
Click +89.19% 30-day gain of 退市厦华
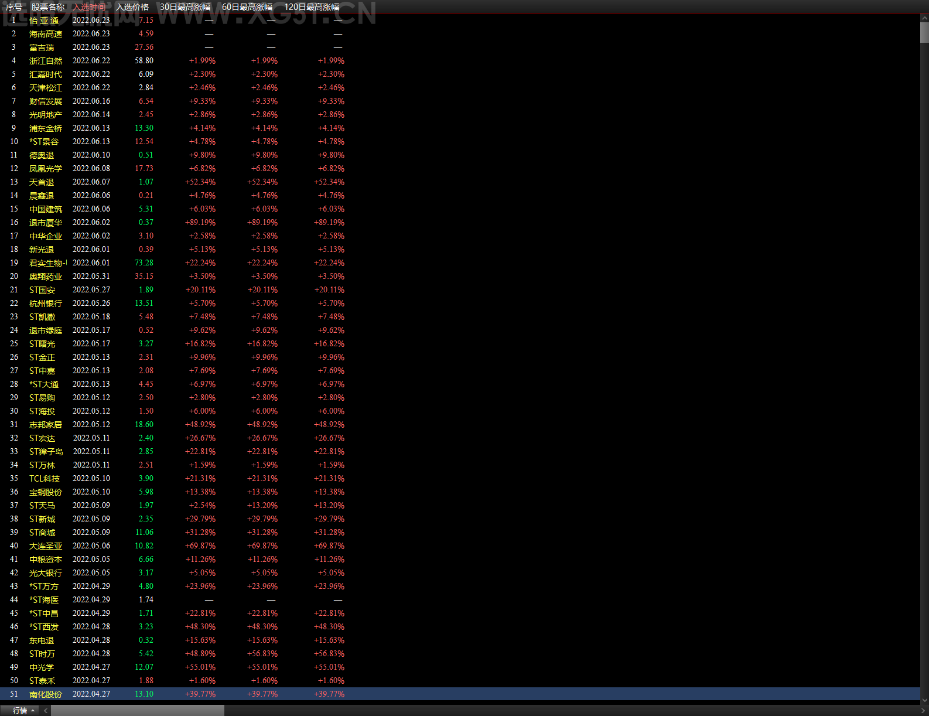pos(200,223)
